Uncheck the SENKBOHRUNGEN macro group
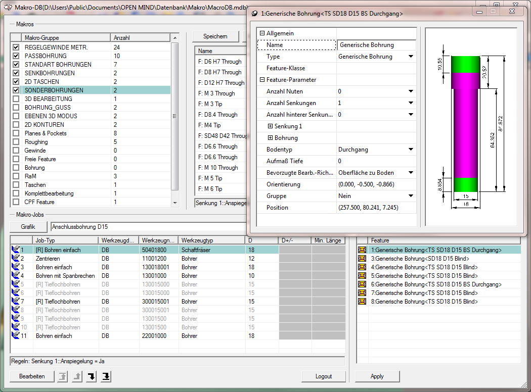The image size is (531, 392). coord(16,73)
